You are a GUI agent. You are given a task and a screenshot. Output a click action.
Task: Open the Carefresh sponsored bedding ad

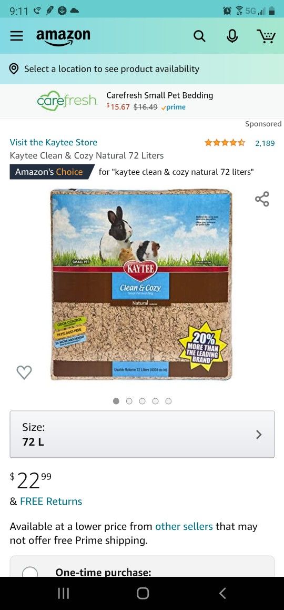click(x=142, y=101)
